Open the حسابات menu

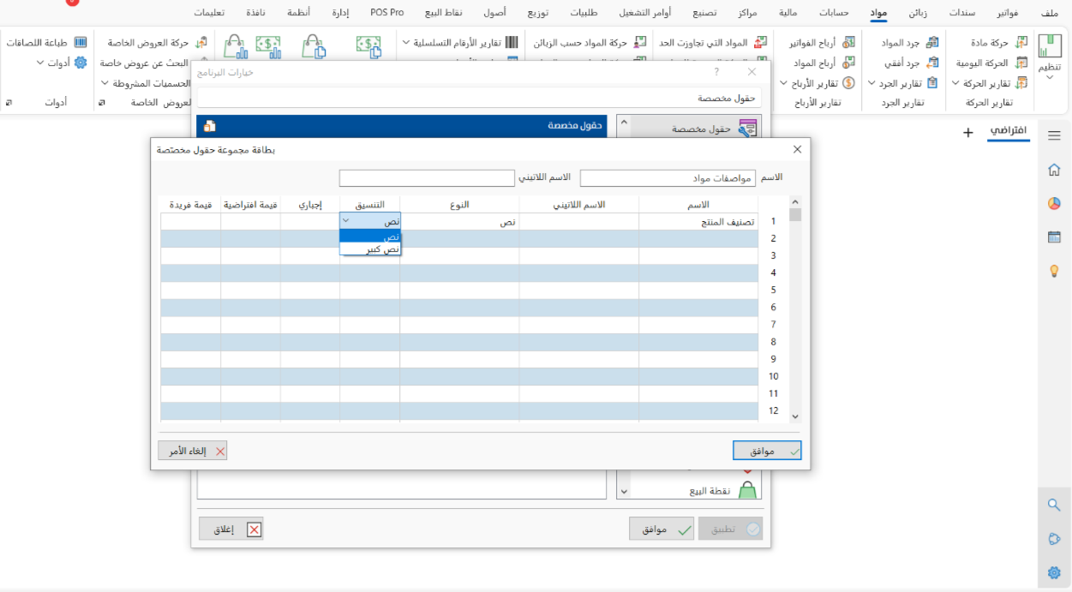pyautogui.click(x=834, y=13)
